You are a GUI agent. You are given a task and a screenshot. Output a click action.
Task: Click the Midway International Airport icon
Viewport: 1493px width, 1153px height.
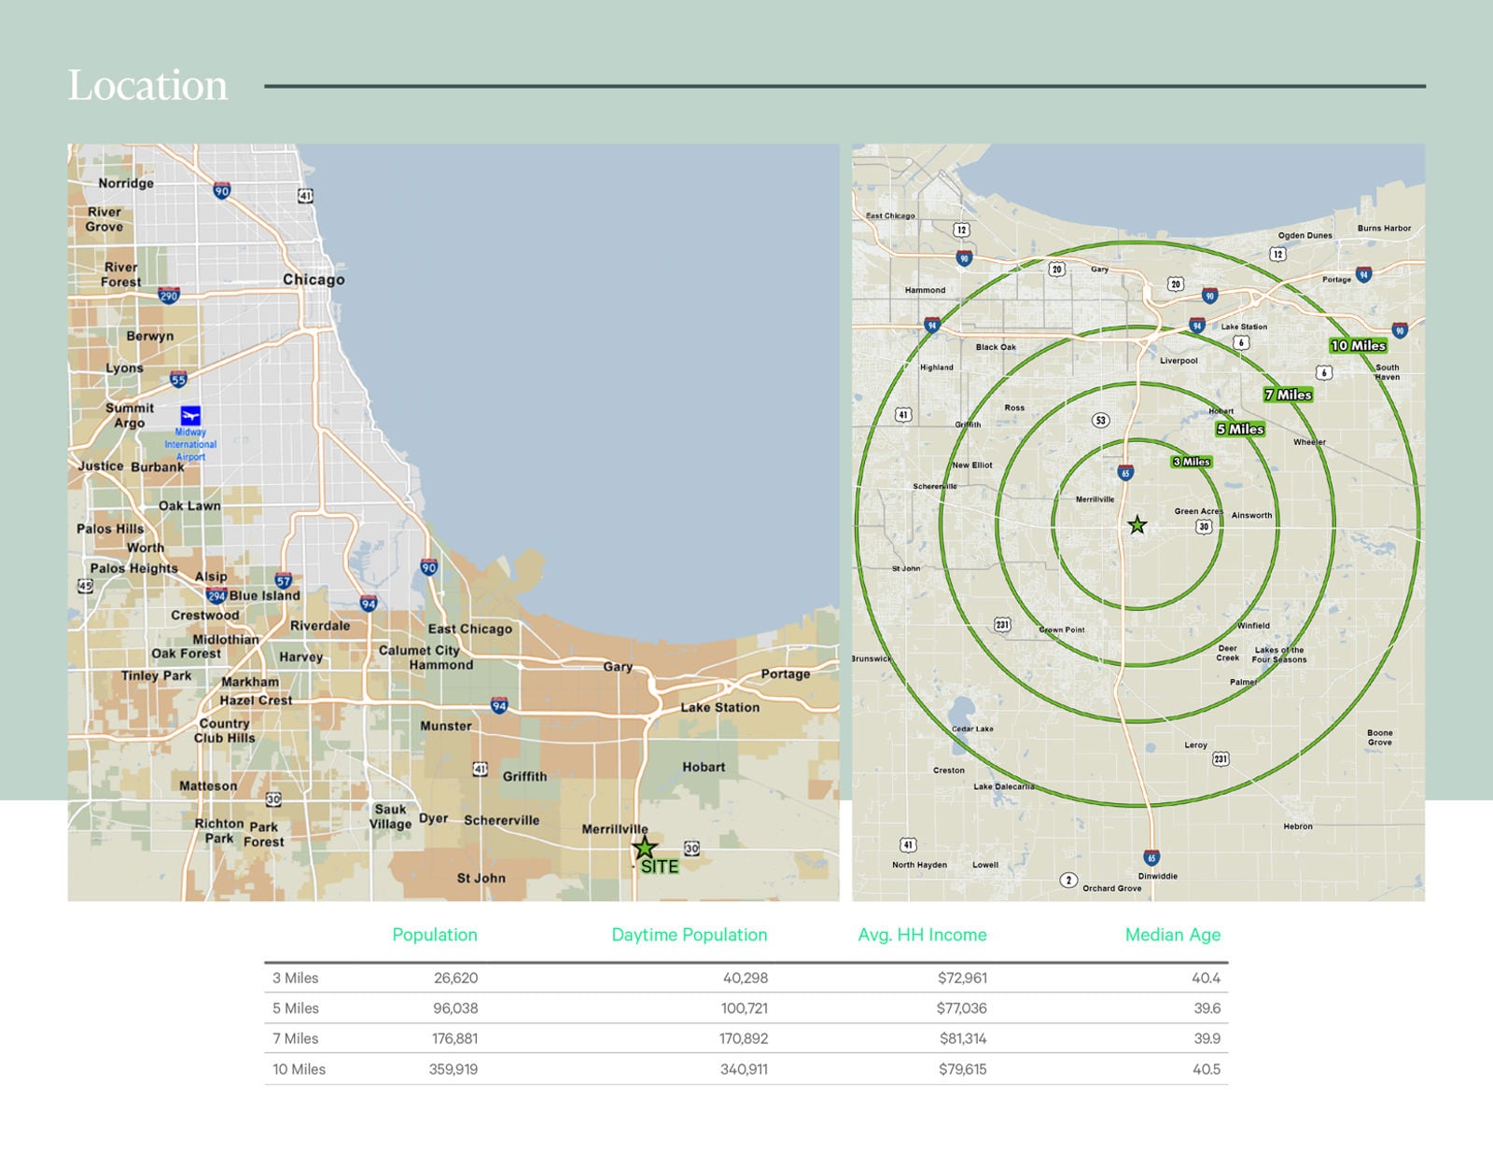[190, 415]
